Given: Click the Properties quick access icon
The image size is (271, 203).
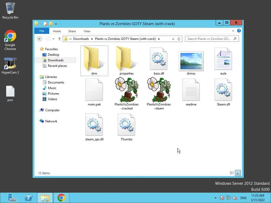Looking at the screenshot, I should coord(45,24).
